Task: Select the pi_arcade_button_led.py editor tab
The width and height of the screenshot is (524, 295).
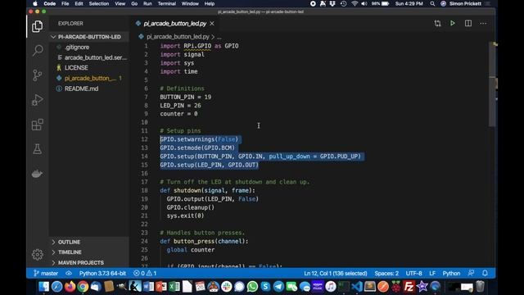Action: tap(174, 24)
